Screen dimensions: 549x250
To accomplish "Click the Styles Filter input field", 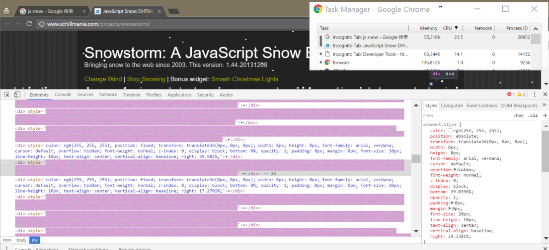I will pos(466,115).
